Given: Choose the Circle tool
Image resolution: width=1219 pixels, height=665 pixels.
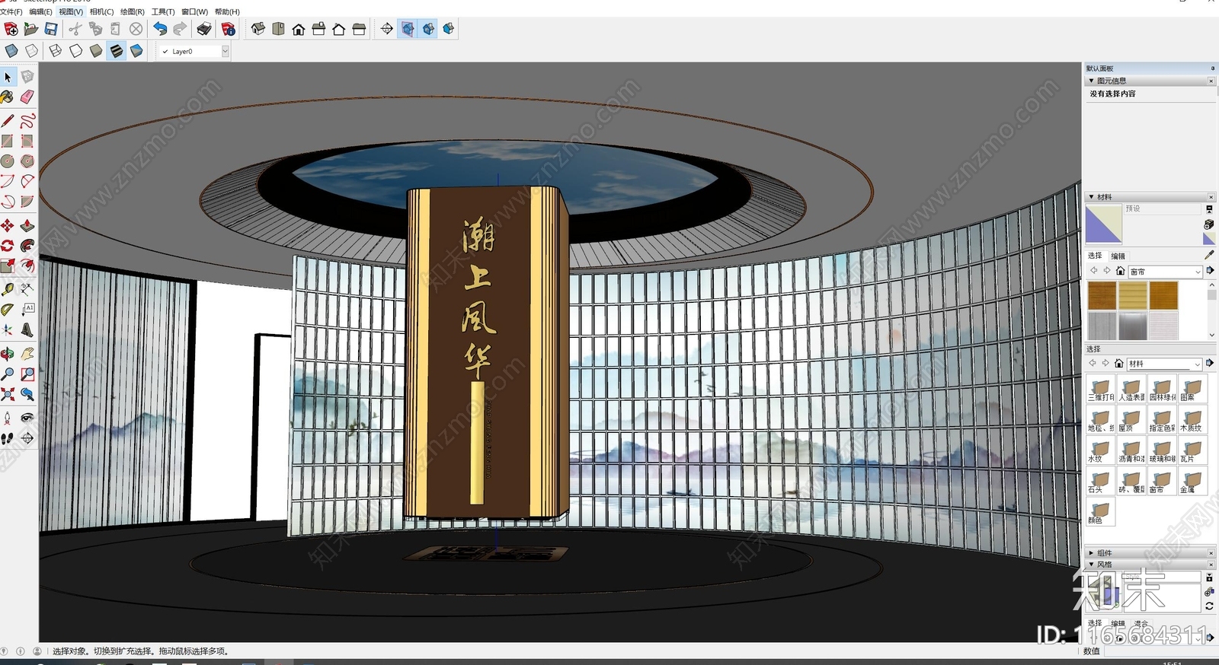Looking at the screenshot, I should coord(8,161).
